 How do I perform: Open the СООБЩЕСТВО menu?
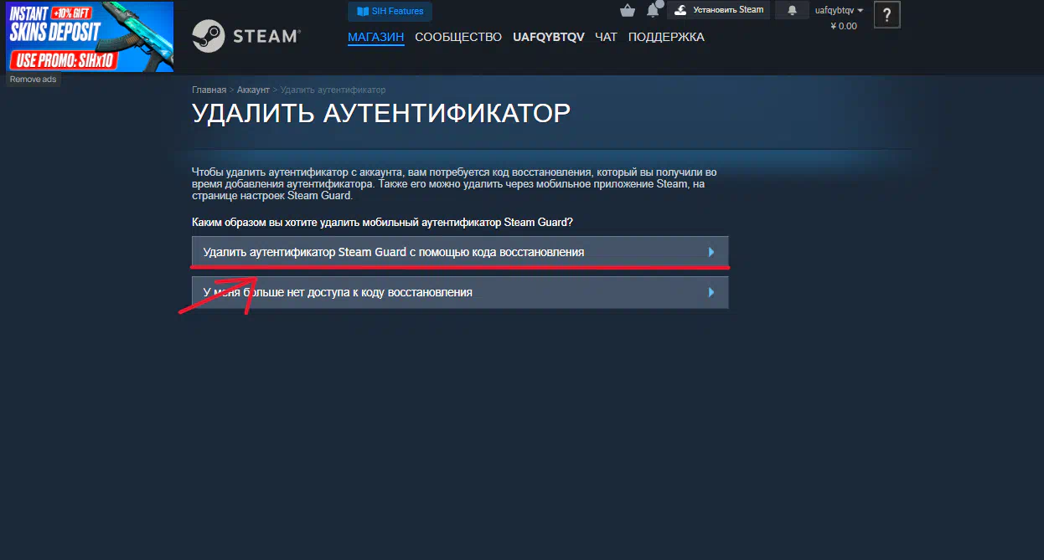pyautogui.click(x=458, y=37)
